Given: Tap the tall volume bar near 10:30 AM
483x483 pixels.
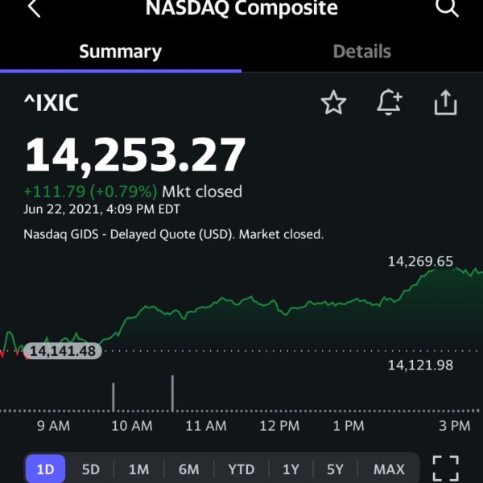Looking at the screenshot, I should coord(172,393).
